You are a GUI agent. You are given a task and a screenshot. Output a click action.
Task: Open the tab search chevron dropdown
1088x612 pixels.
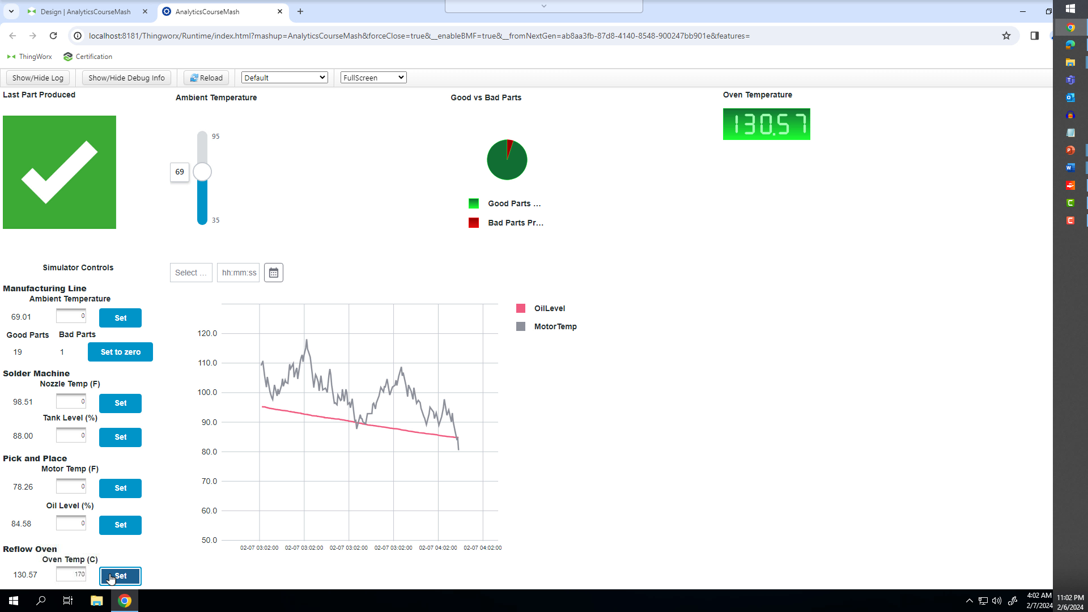[x=11, y=11]
